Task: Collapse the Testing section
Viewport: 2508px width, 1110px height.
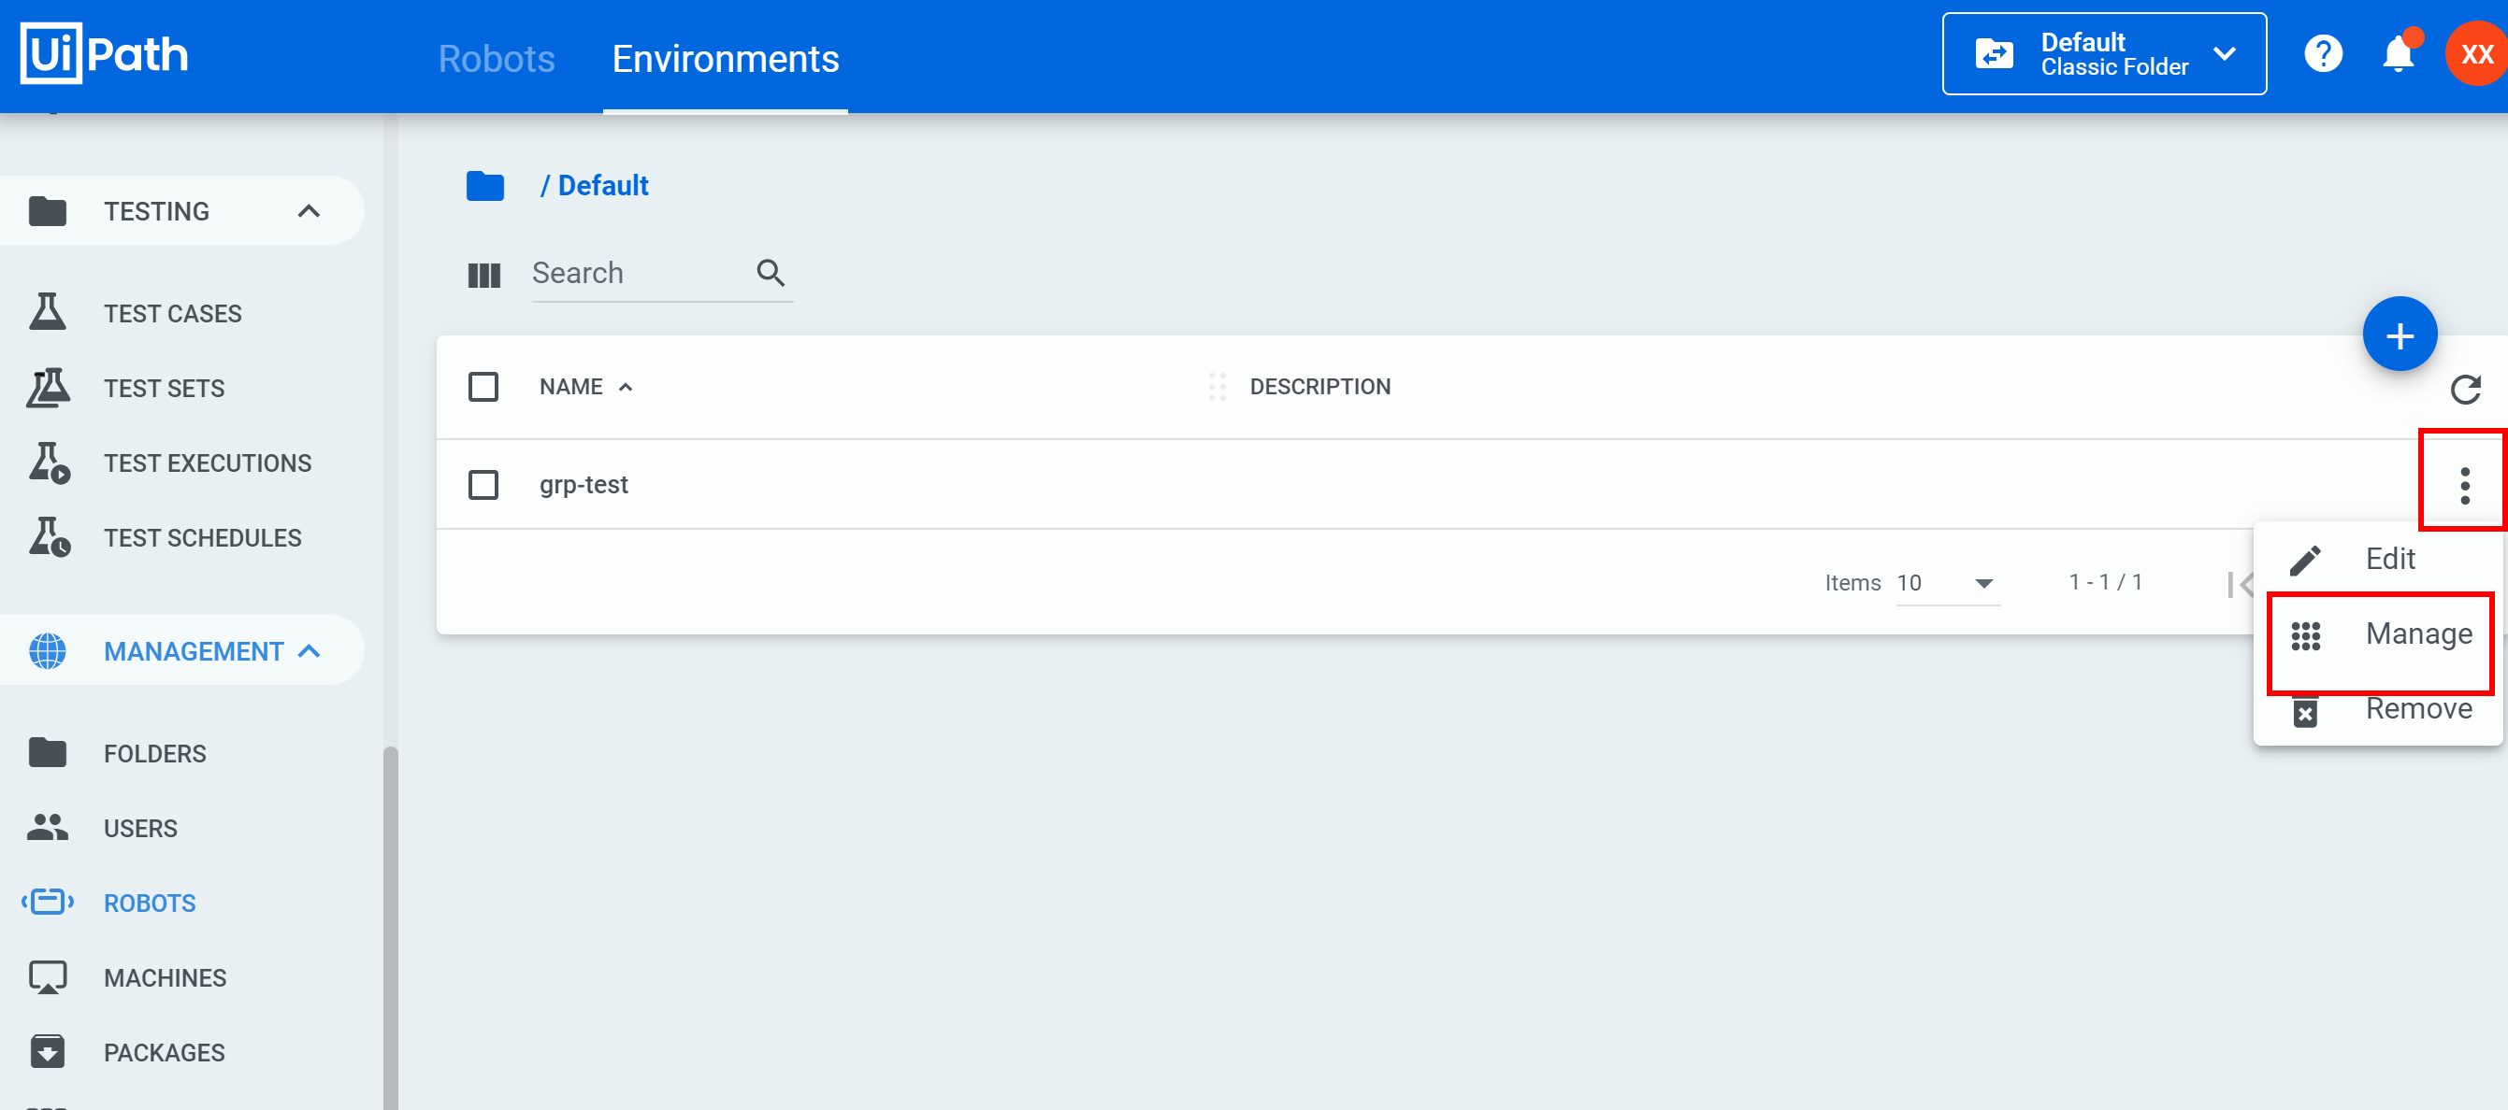Action: click(x=309, y=211)
